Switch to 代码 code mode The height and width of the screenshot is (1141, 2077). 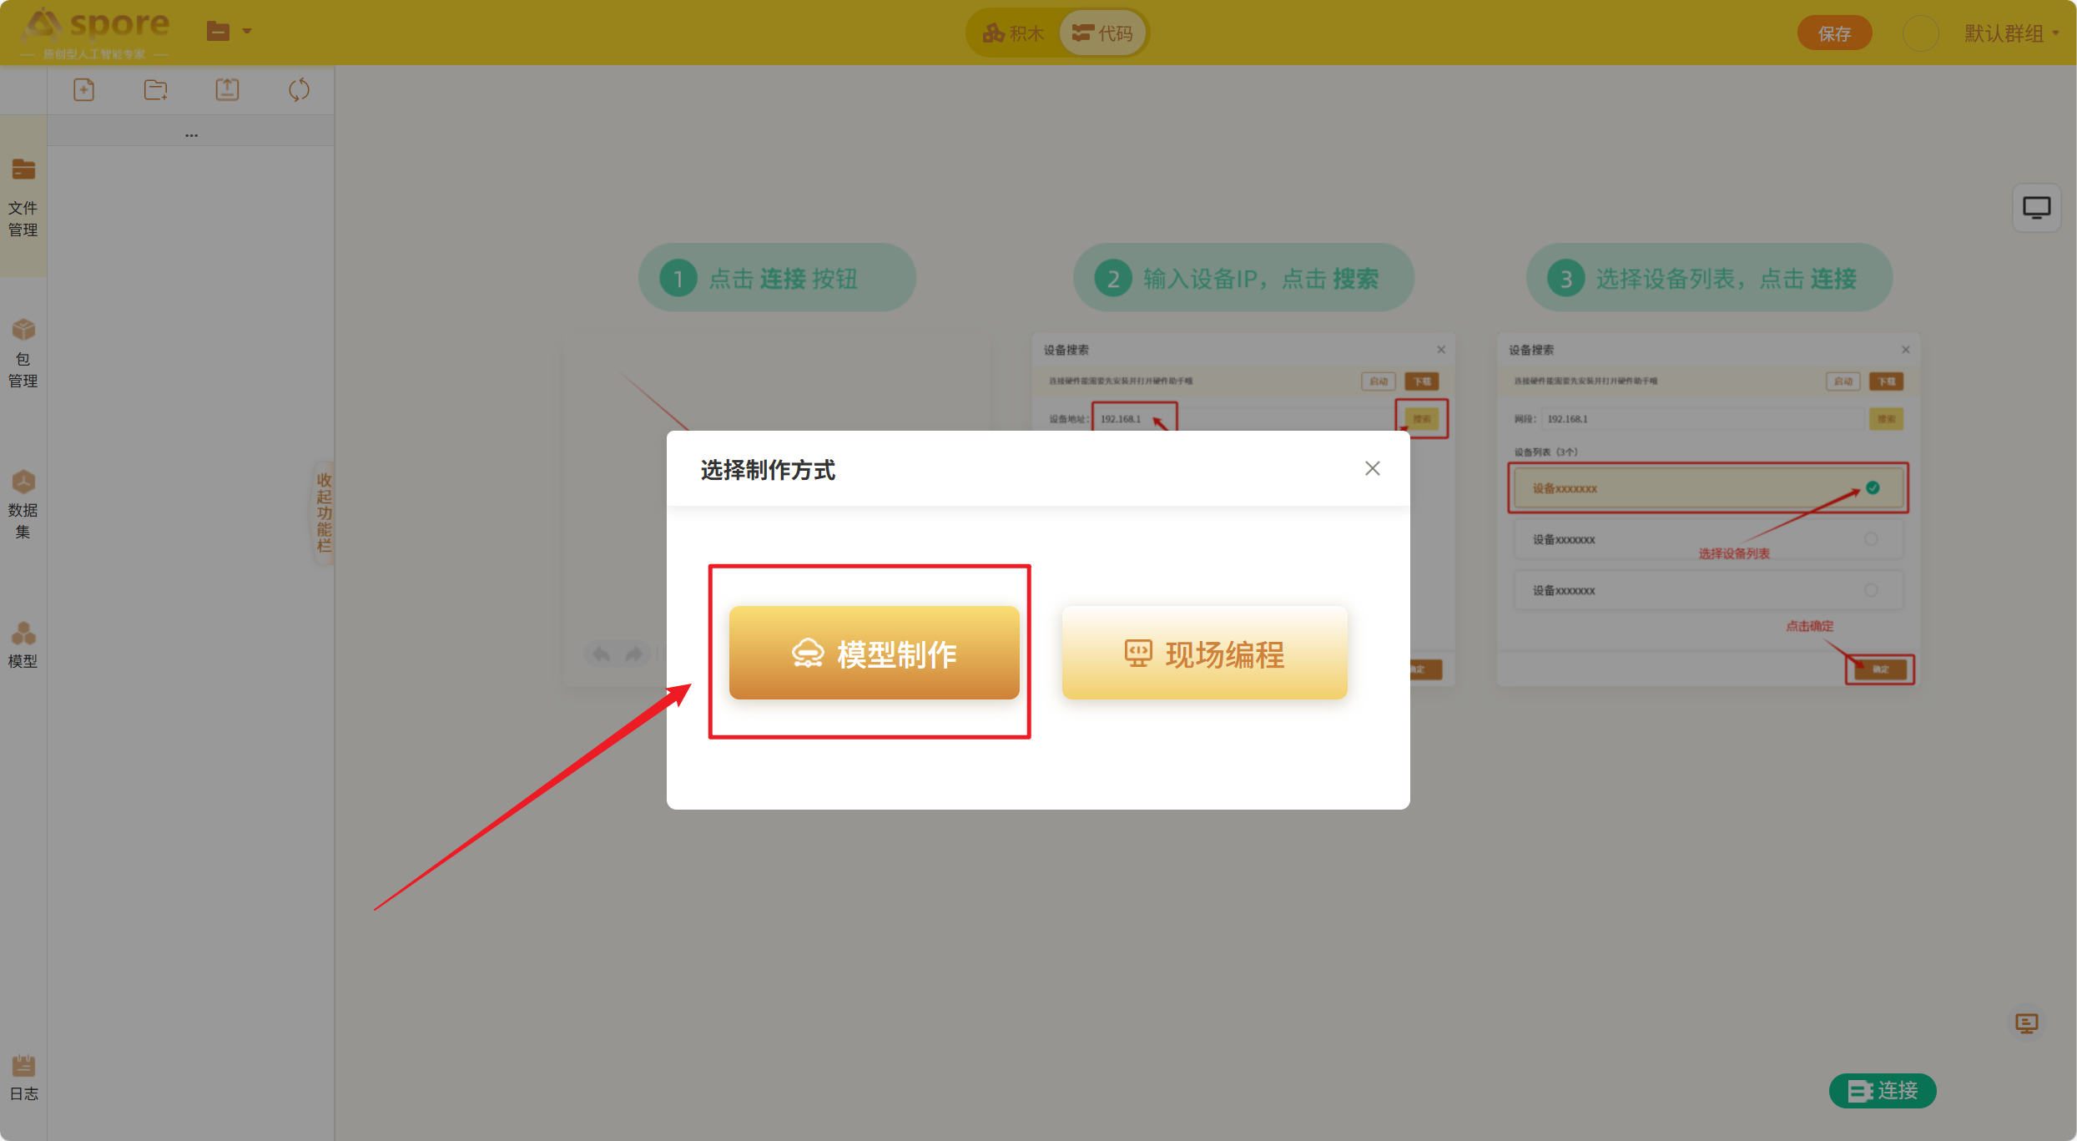[x=1103, y=33]
